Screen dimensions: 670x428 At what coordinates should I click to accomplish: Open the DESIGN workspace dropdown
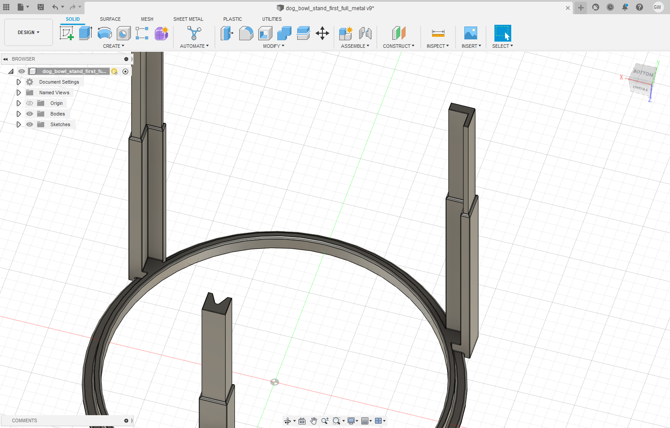click(28, 32)
